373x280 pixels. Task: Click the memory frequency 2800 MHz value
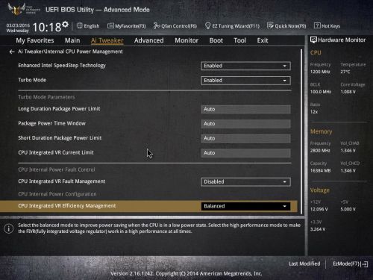point(320,151)
